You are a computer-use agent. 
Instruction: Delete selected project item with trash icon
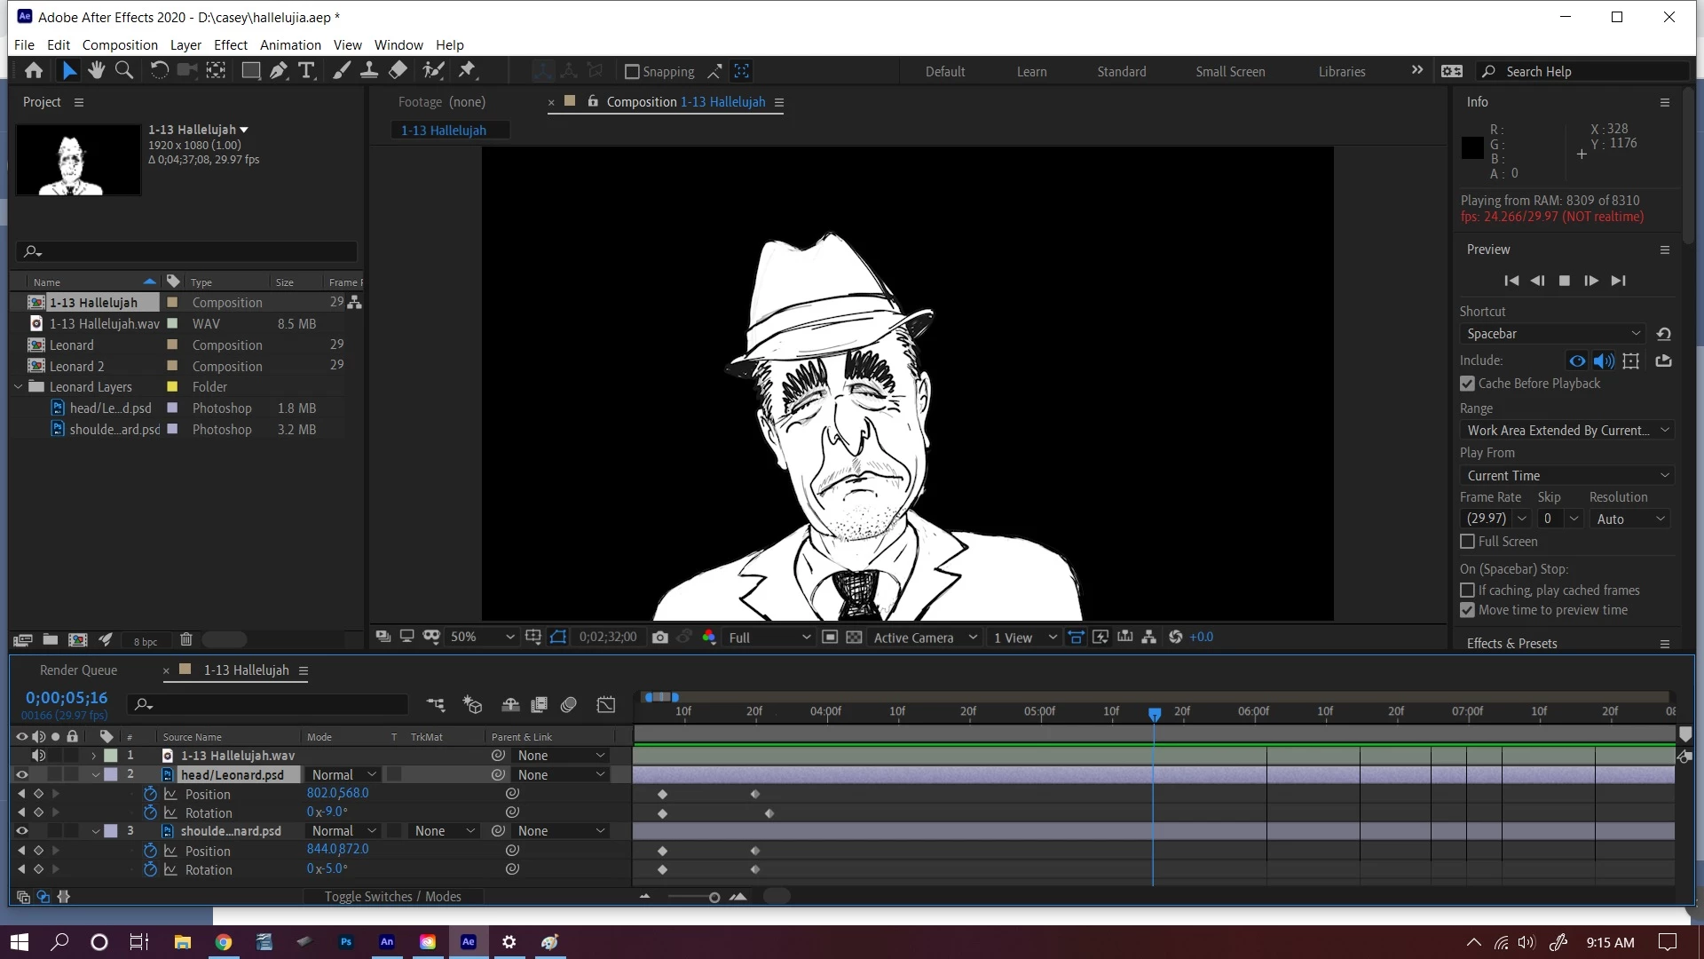(x=186, y=639)
